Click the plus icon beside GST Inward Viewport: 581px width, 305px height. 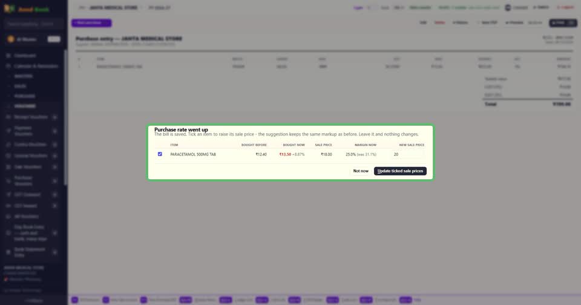pyautogui.click(x=55, y=206)
